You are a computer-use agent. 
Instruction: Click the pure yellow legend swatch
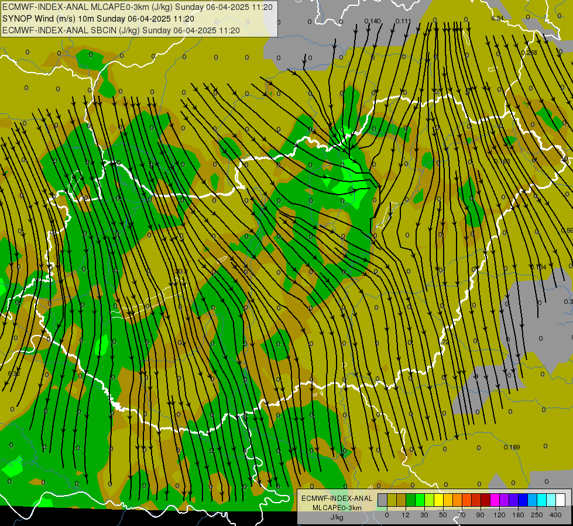pos(439,500)
